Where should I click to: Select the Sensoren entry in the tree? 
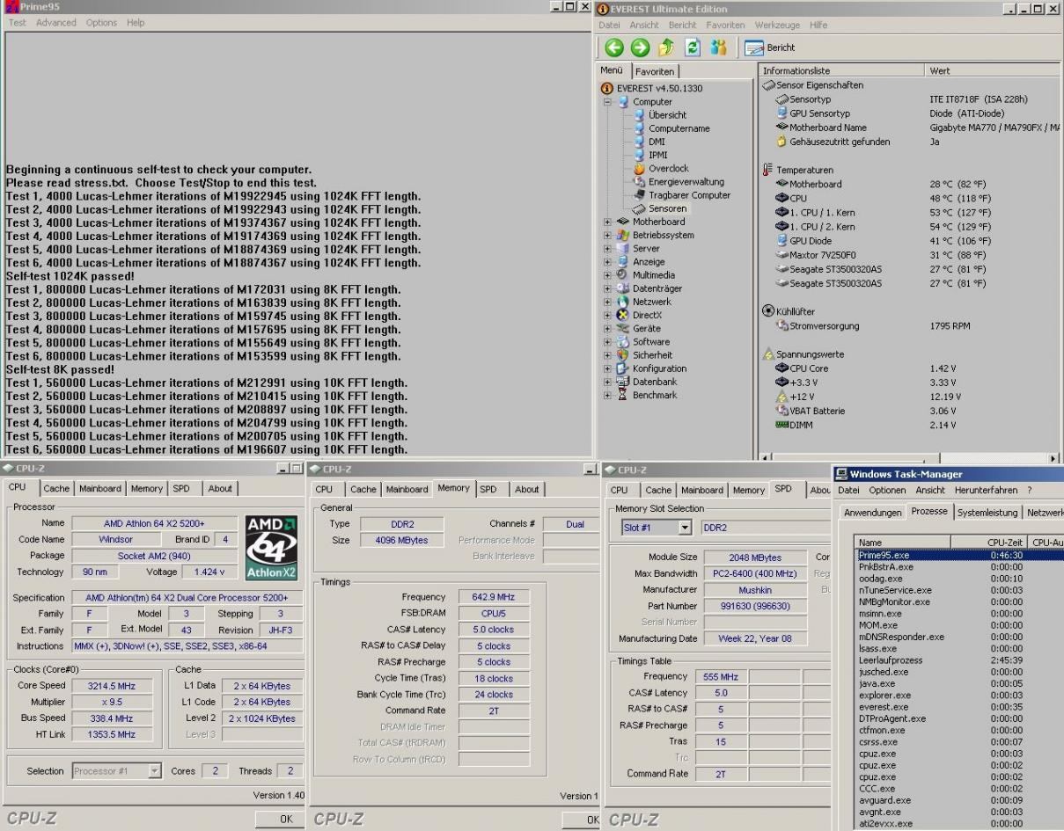tap(662, 209)
